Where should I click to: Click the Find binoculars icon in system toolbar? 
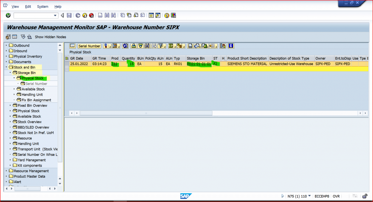coord(107,15)
